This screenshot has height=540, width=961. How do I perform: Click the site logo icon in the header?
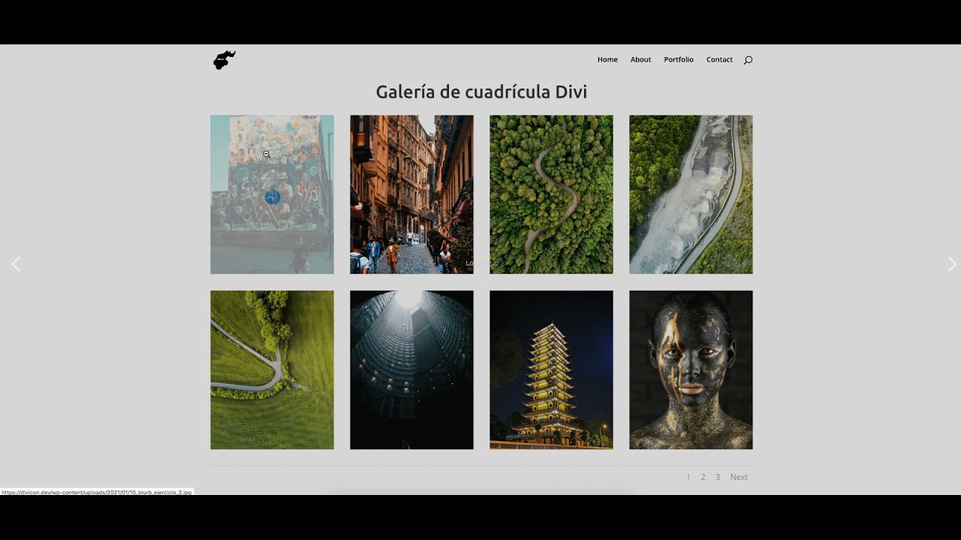click(x=224, y=60)
